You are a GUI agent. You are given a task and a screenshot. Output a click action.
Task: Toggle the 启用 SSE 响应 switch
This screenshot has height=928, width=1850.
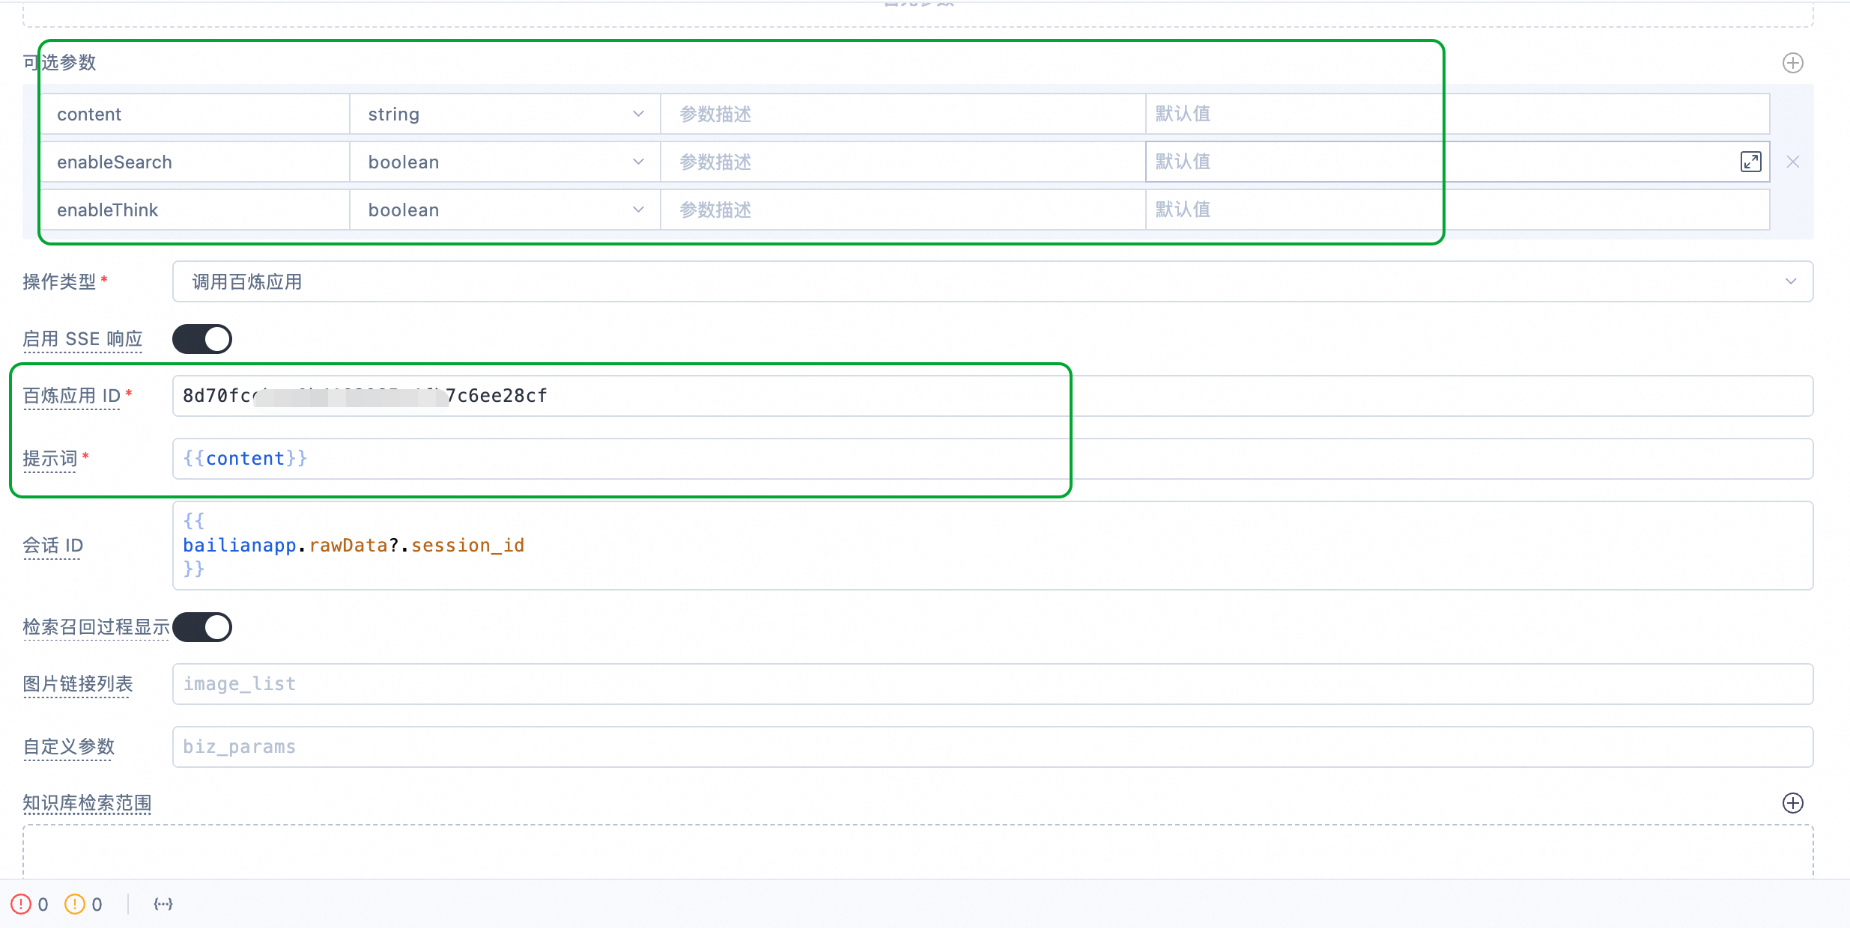tap(202, 339)
